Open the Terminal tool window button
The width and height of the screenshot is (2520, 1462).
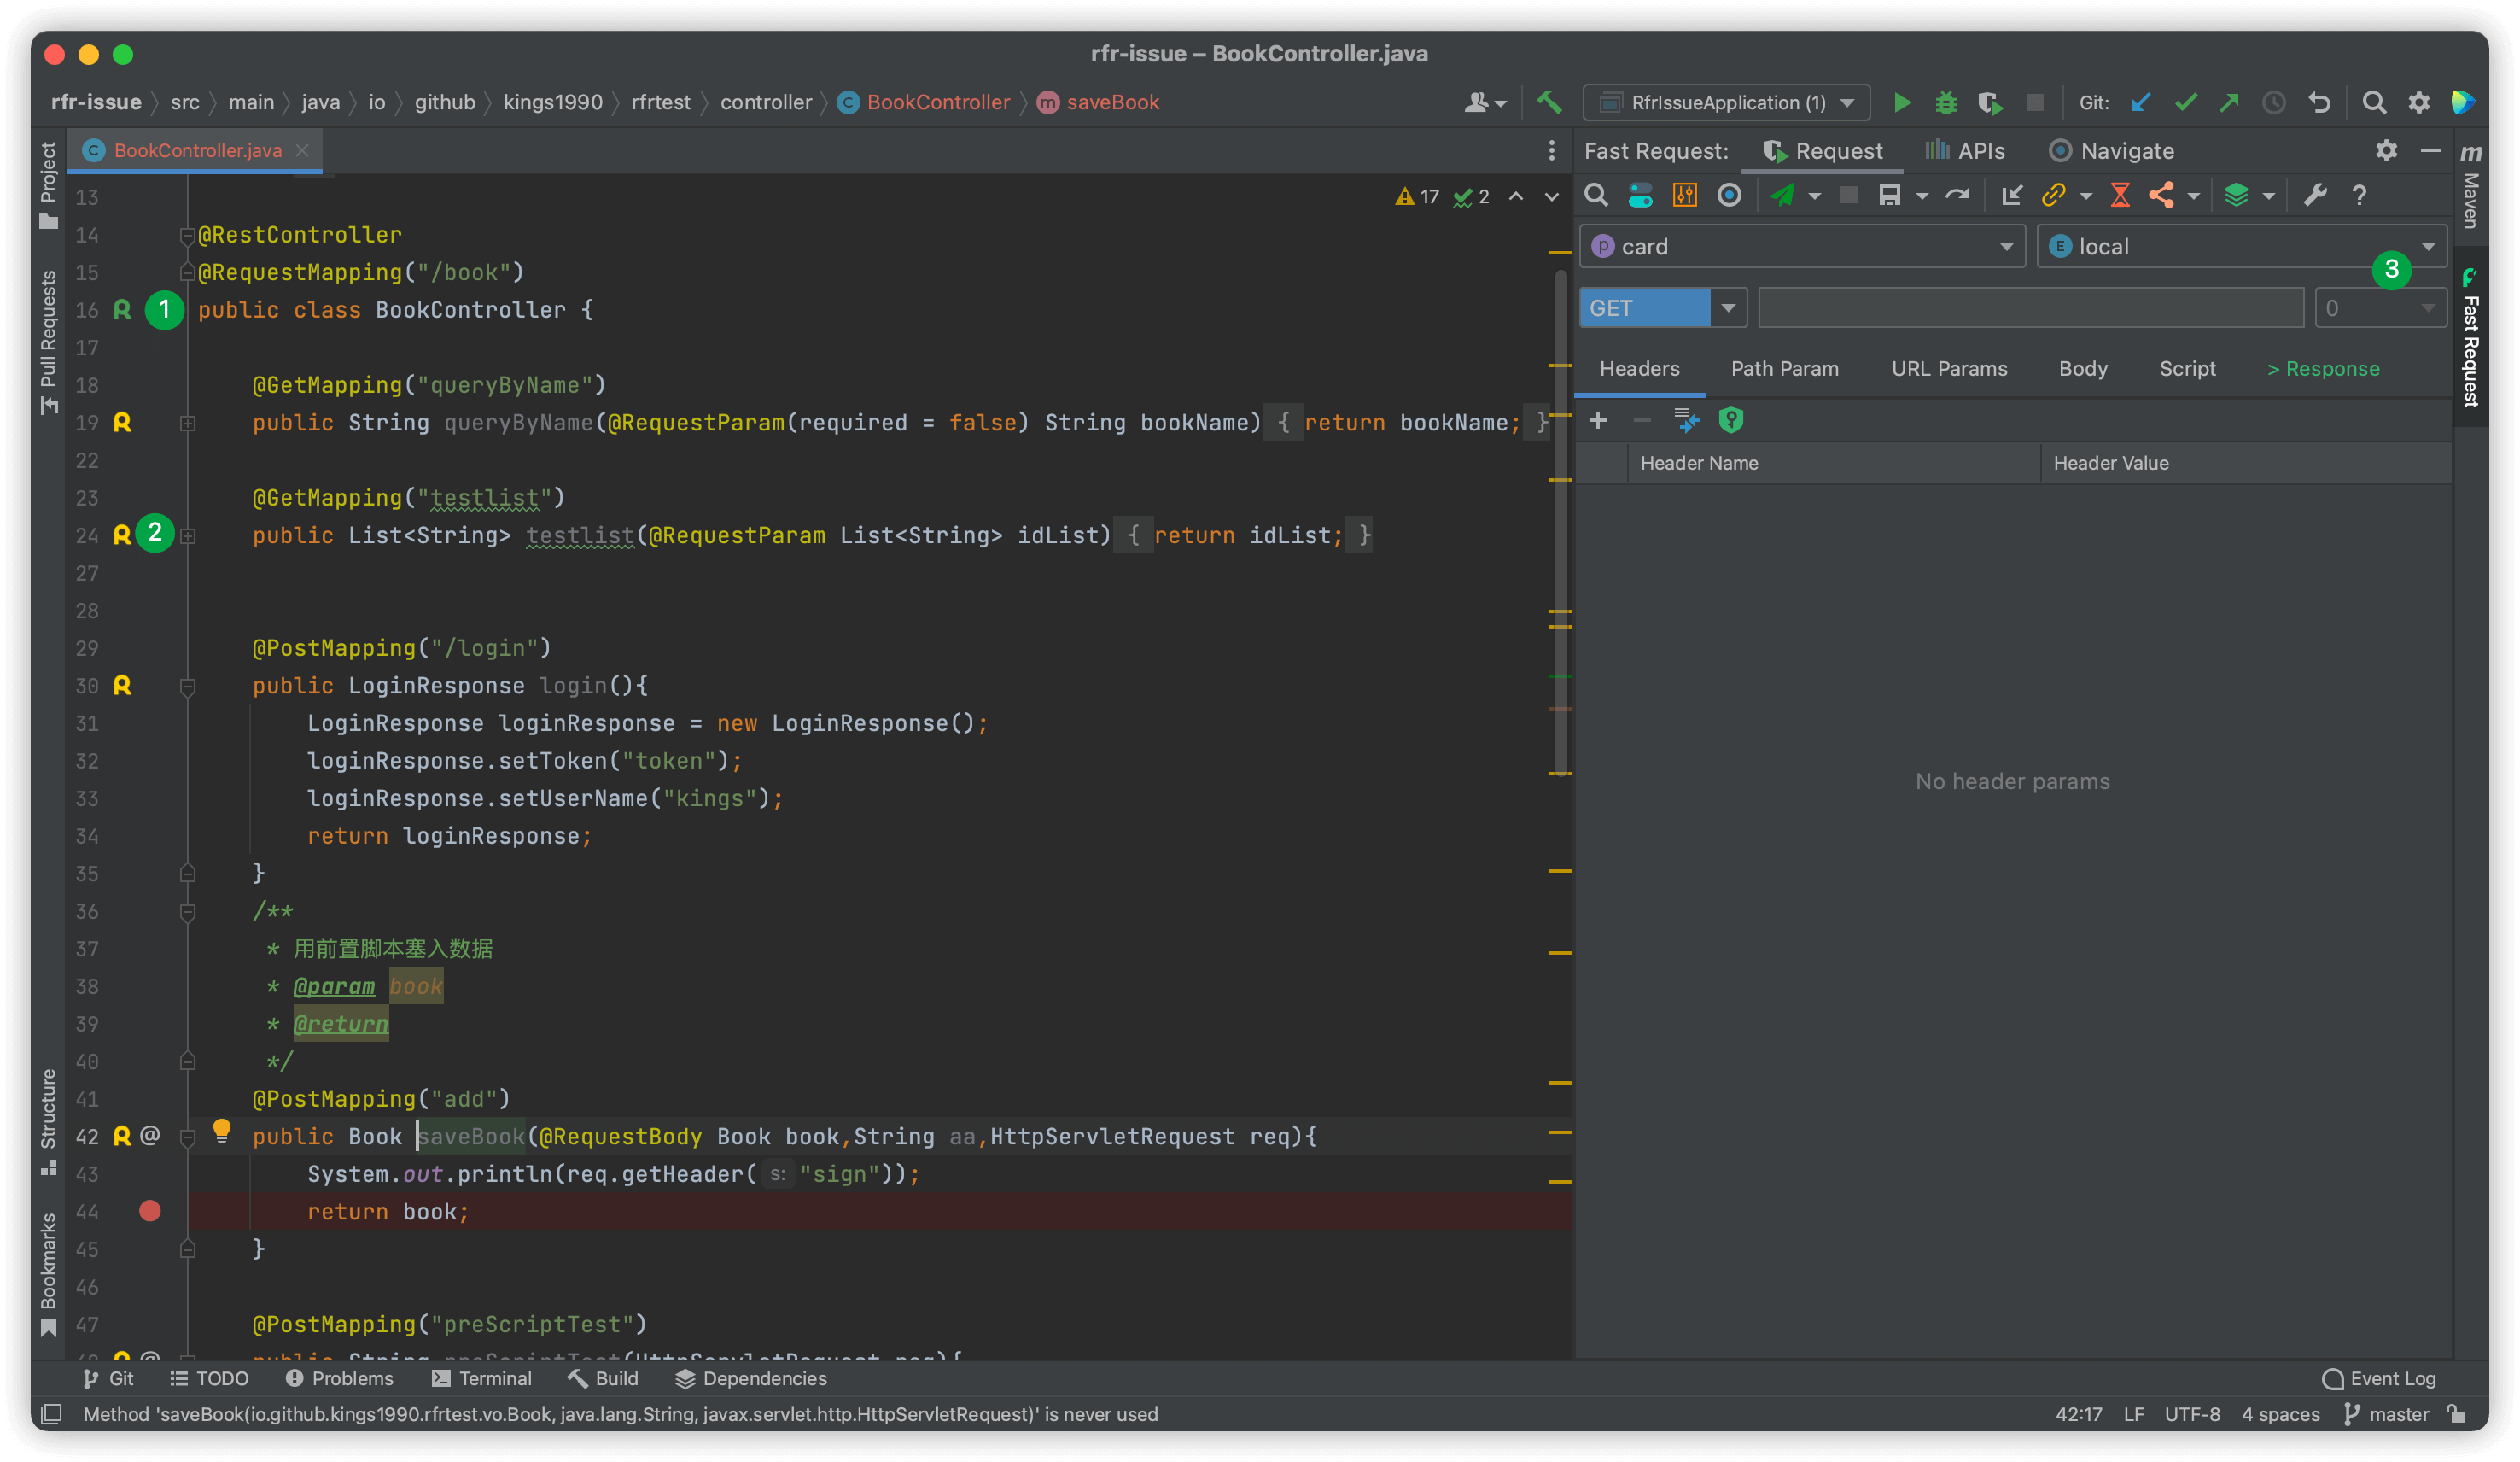pyautogui.click(x=482, y=1378)
